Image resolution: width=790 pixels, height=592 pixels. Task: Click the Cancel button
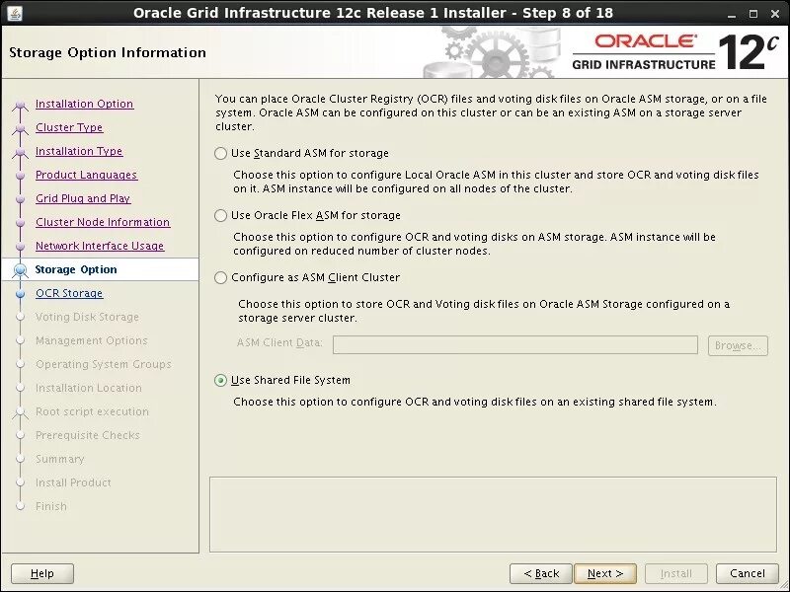click(748, 573)
